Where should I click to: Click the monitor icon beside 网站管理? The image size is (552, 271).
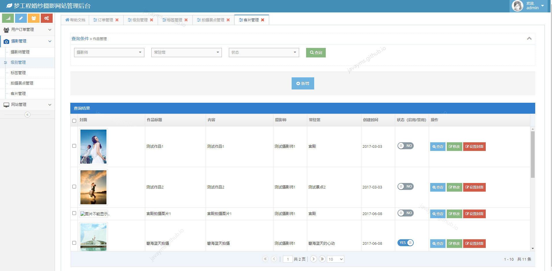(6, 104)
